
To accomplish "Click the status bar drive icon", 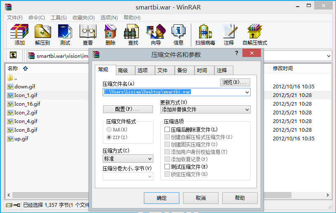I will tap(9, 205).
